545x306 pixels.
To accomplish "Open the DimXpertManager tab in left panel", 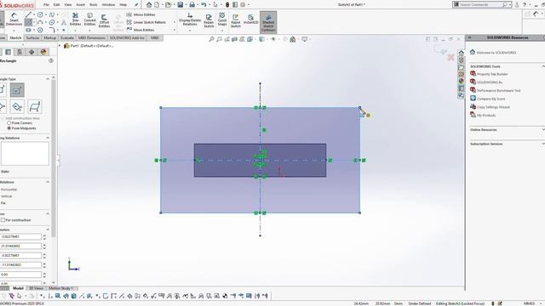I will pyautogui.click(x=32, y=52).
